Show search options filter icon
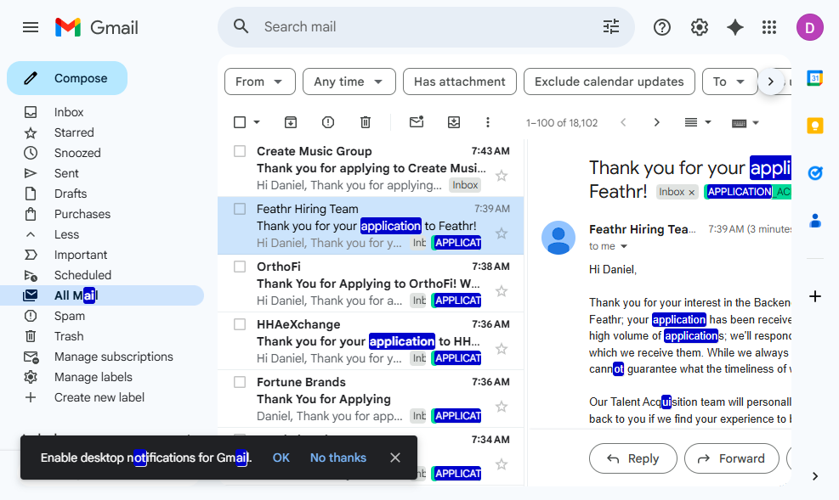The height and width of the screenshot is (500, 839). click(611, 27)
